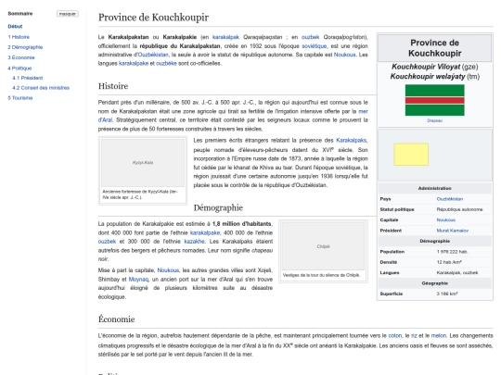Select the Histoire section heading
The width and height of the screenshot is (501, 375).
tap(113, 86)
